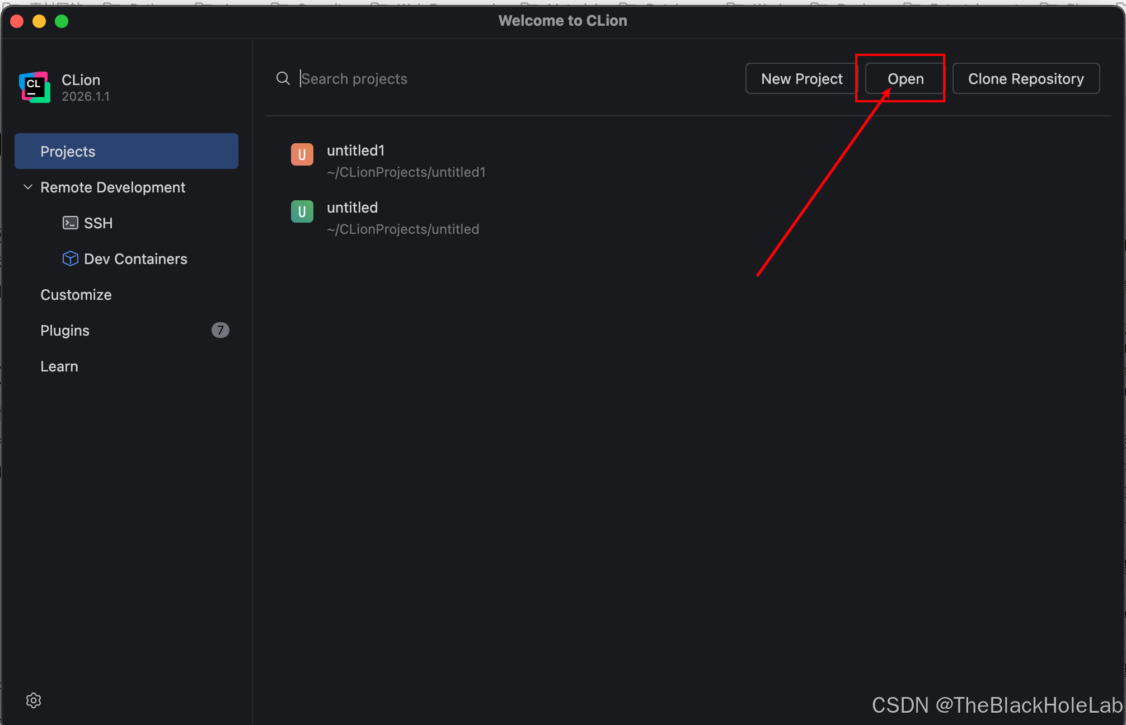
Task: Click the Remote Development label
Action: click(x=113, y=187)
